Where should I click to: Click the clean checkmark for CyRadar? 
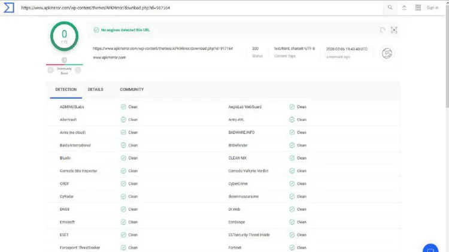coord(123,196)
